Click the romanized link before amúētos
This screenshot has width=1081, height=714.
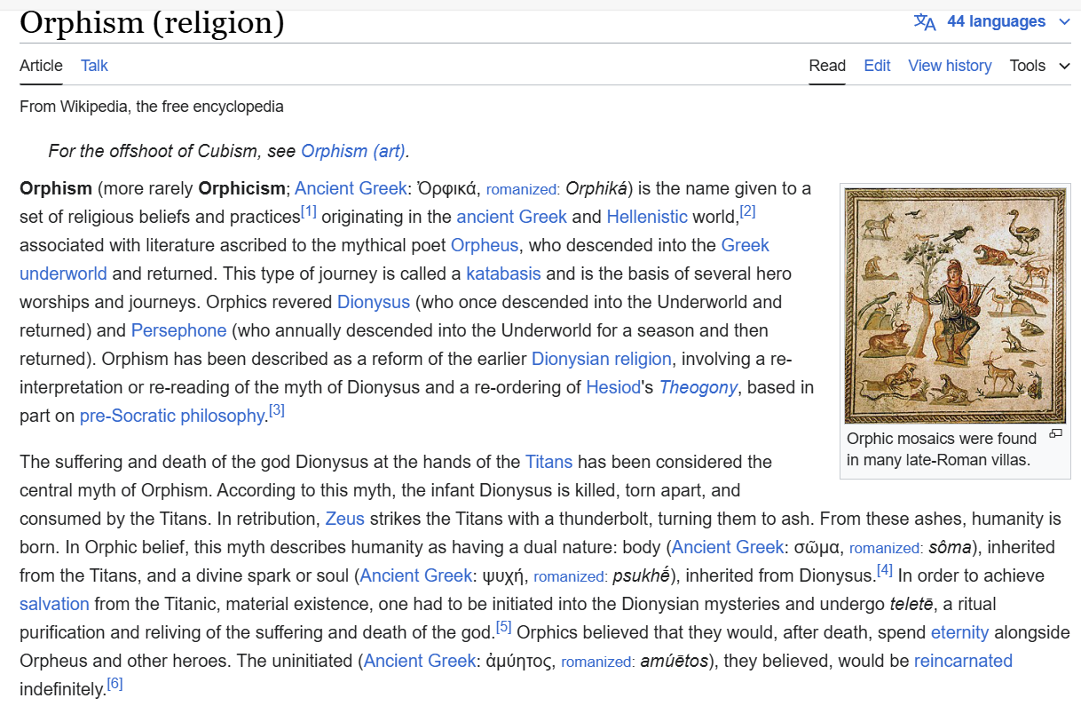tap(597, 662)
